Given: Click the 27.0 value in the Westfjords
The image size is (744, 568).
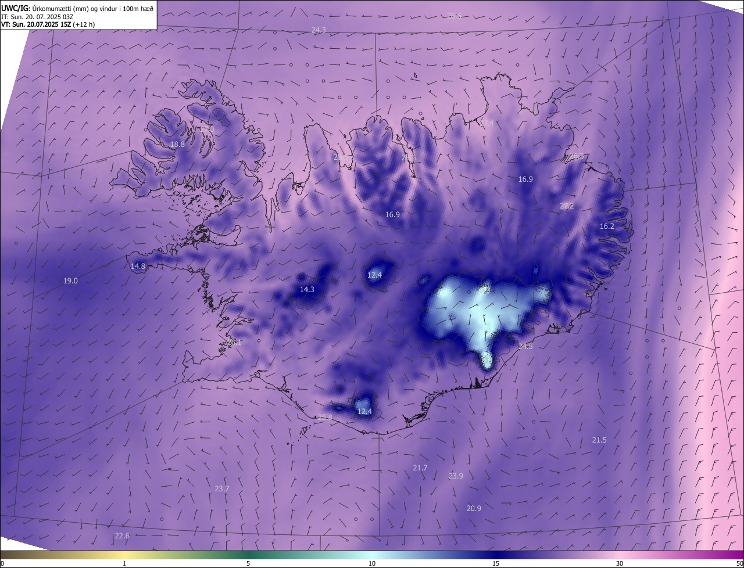Looking at the screenshot, I should point(207,128).
